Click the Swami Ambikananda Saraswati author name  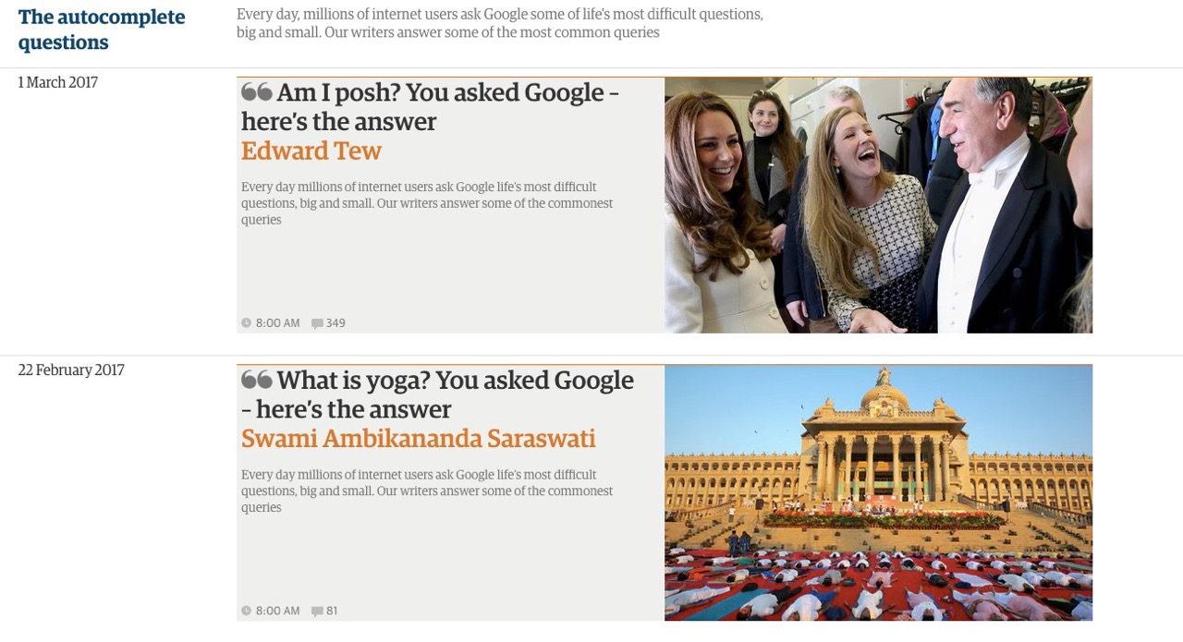[419, 438]
